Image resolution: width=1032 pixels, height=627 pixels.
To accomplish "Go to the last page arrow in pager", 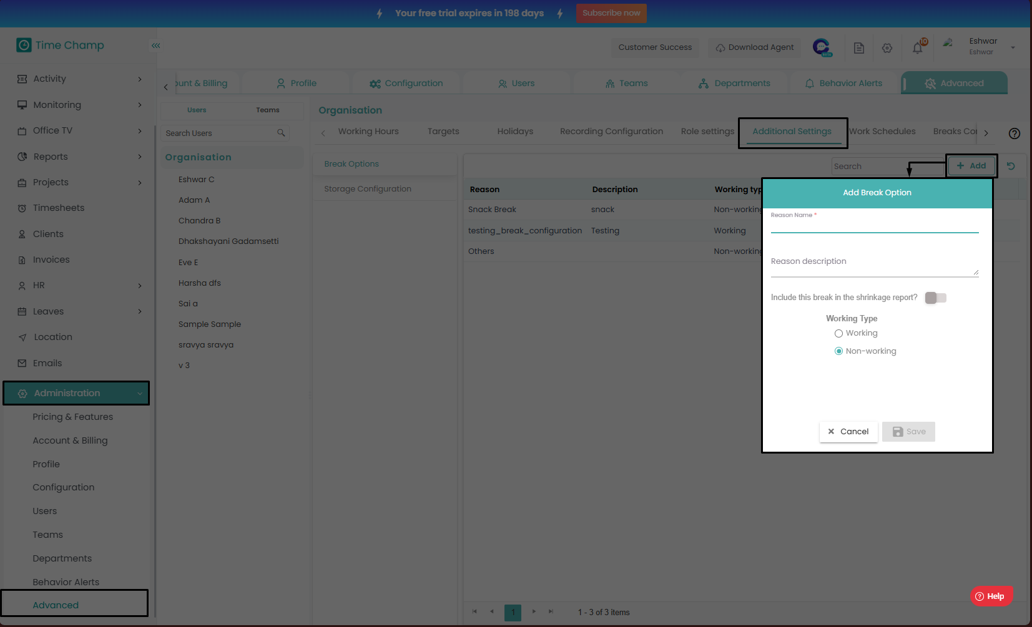I will tap(551, 611).
